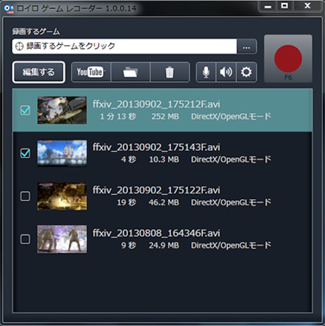
Task: Uncheck the ffxiv_20130902_175212F.avi checkbox
Action: pyautogui.click(x=25, y=110)
